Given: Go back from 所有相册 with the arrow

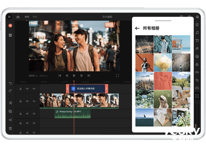Looking at the screenshot, I should point(137,28).
